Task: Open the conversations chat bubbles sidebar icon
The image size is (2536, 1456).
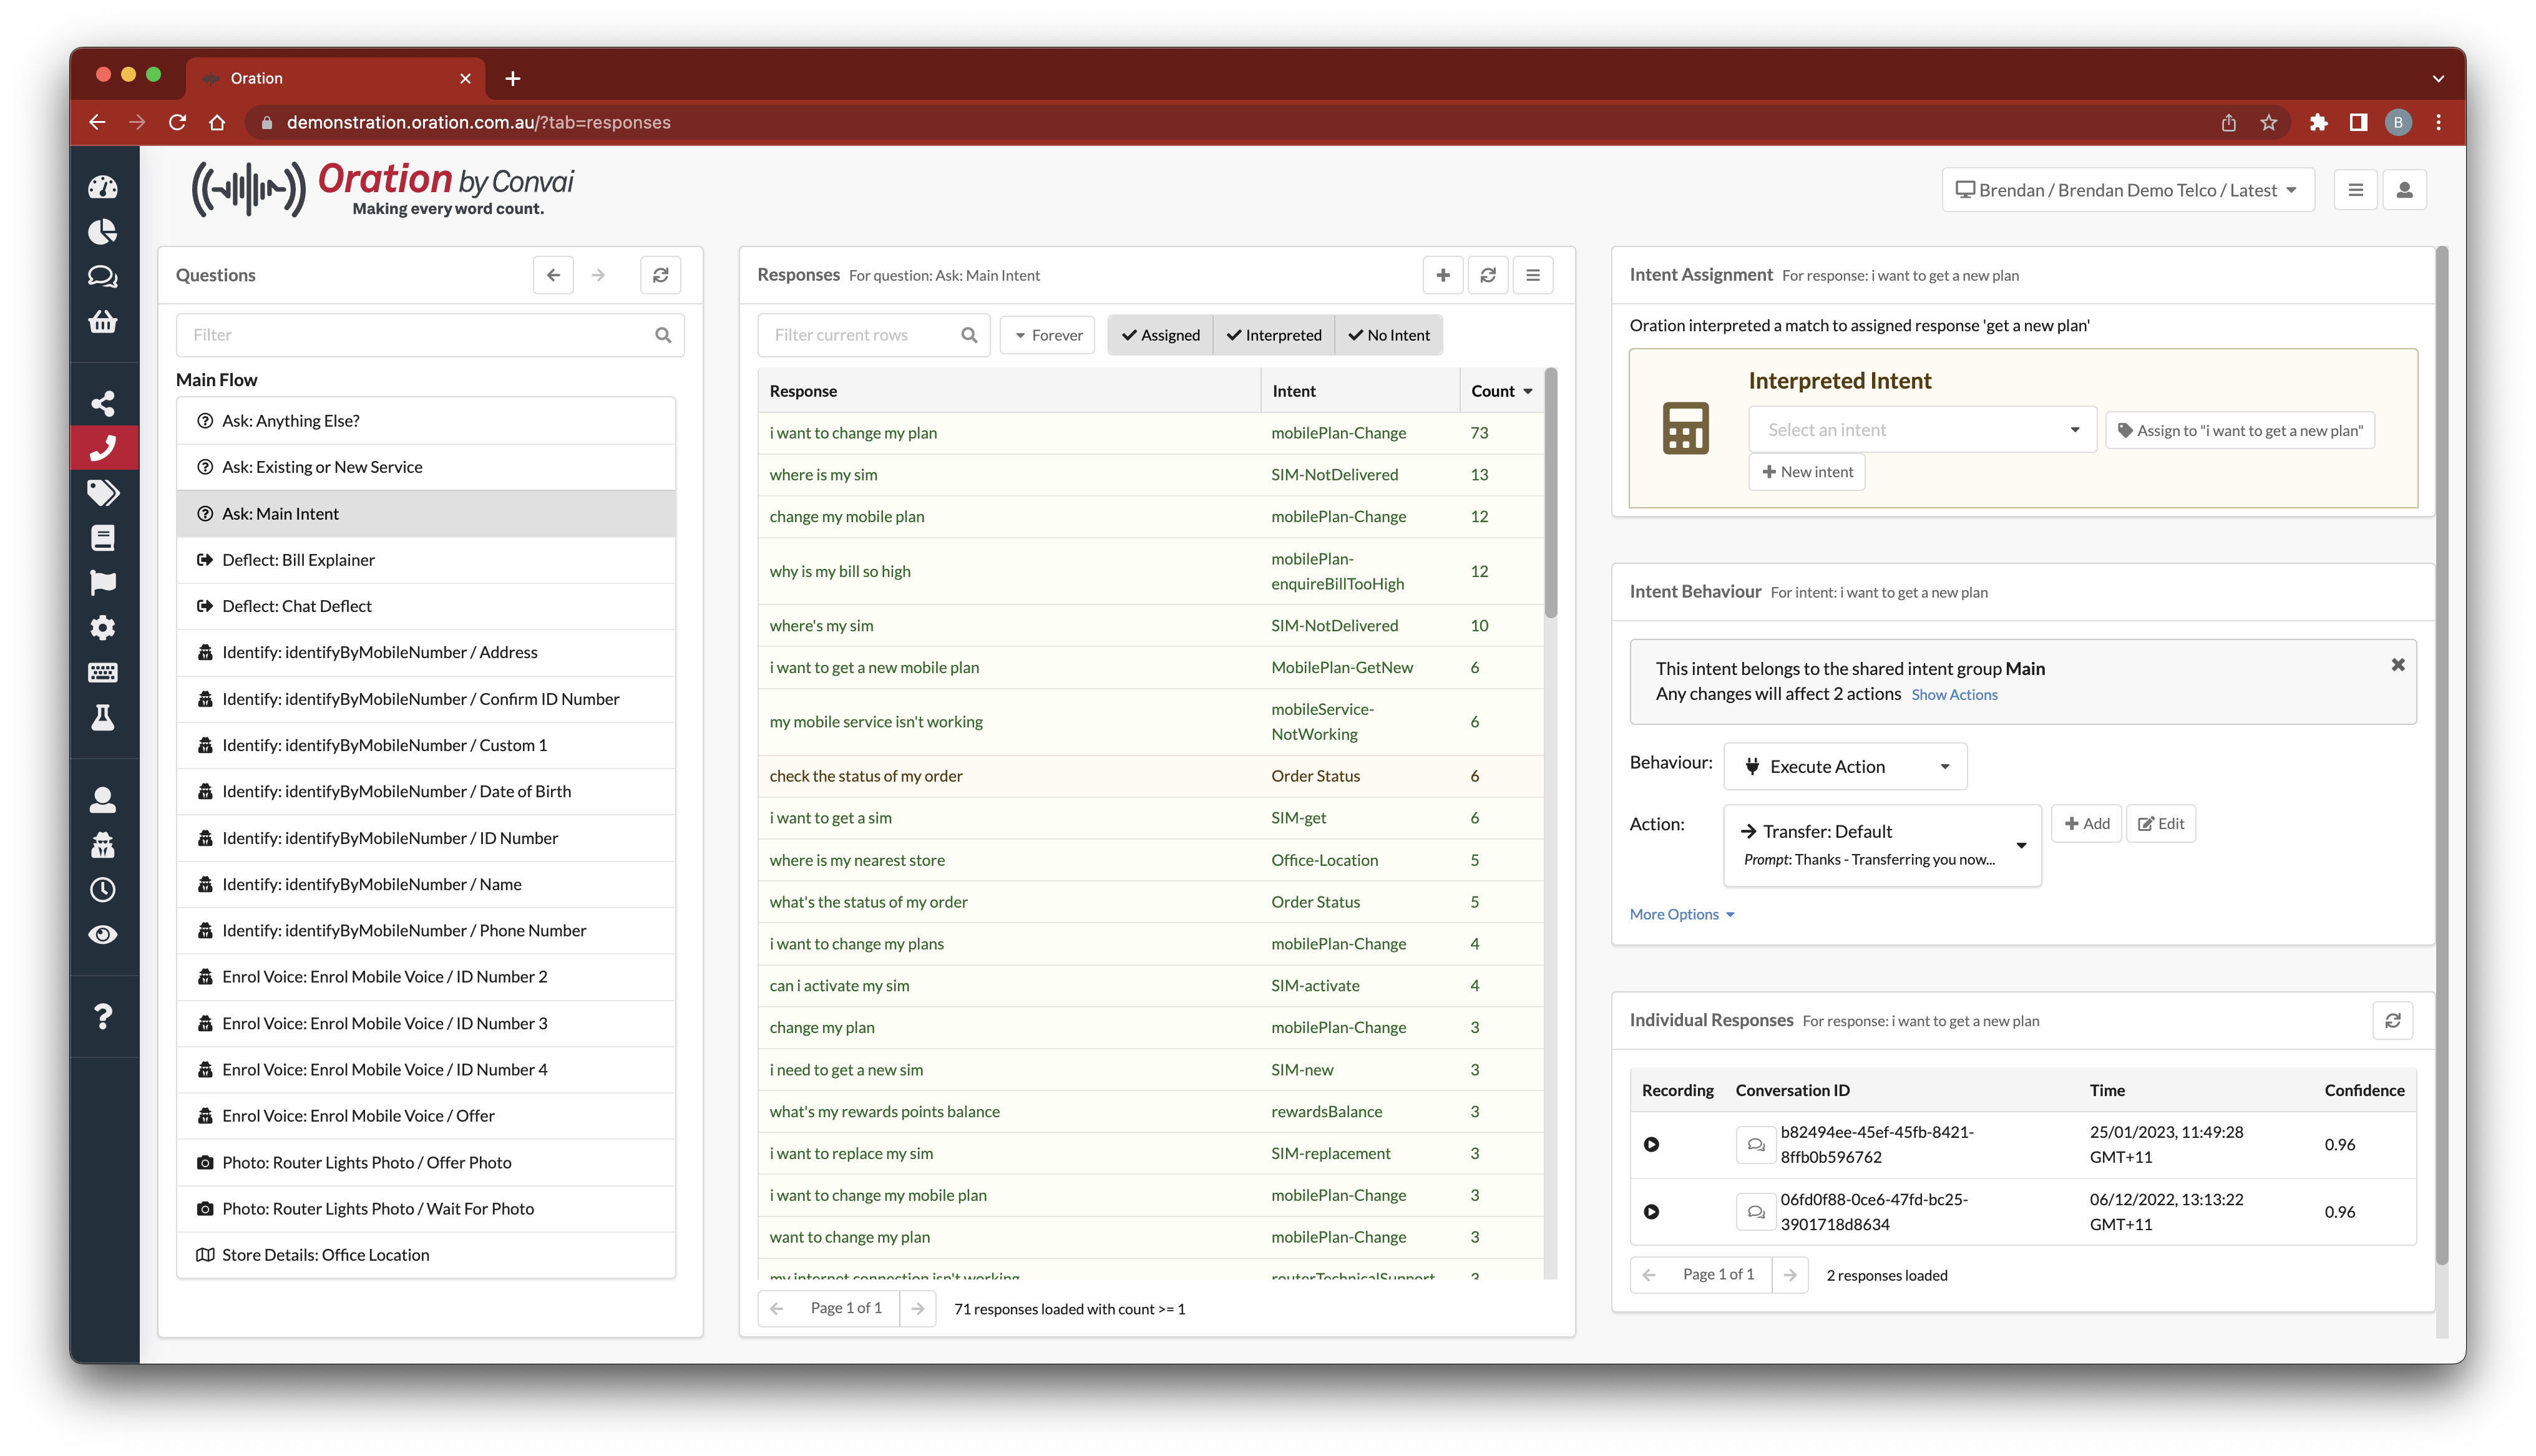Action: [x=103, y=277]
